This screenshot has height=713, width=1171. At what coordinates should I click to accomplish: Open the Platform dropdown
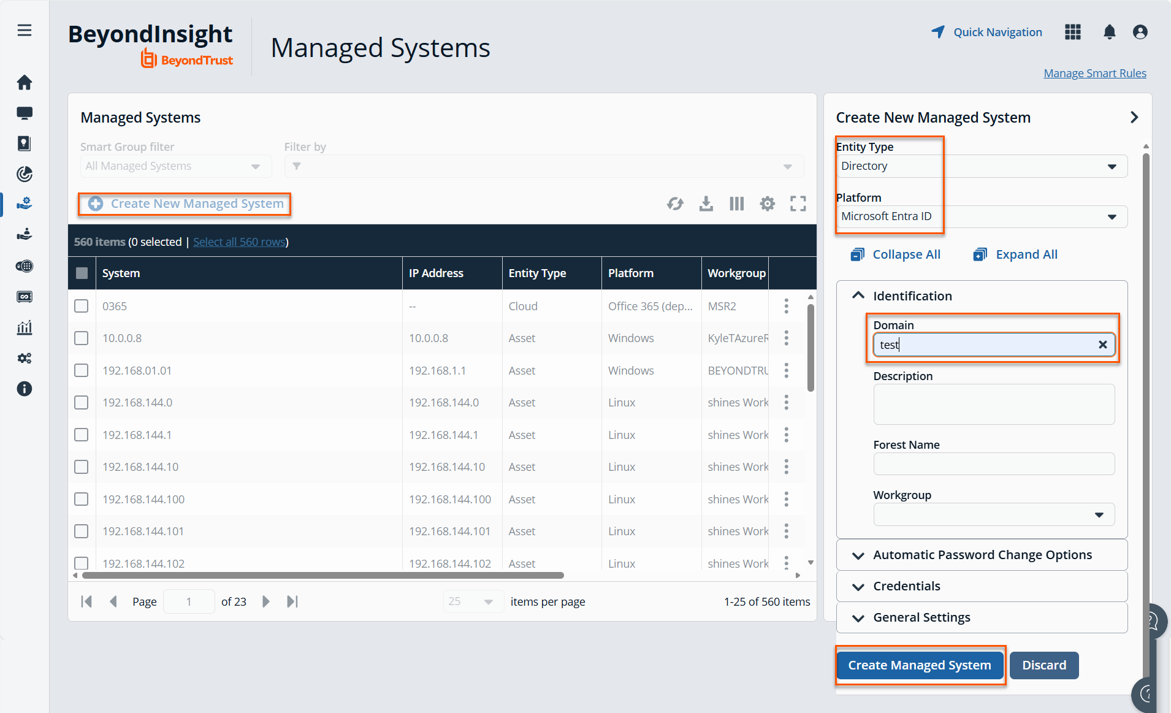click(982, 216)
